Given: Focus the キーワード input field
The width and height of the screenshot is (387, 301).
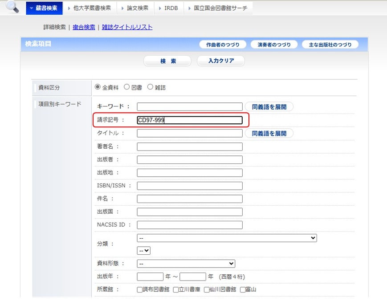Looking at the screenshot, I should (190, 107).
